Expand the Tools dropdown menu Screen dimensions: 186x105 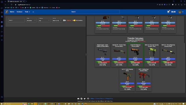(x=27, y=12)
